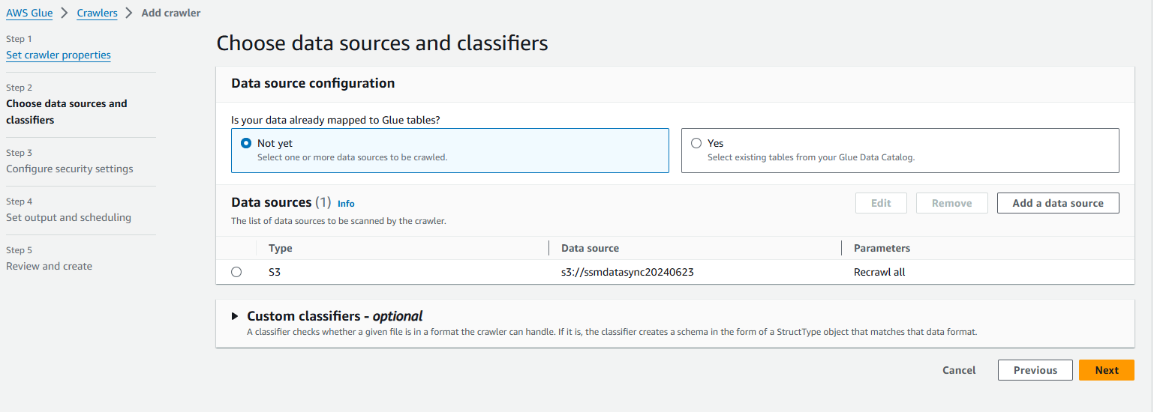This screenshot has height=412, width=1154.
Task: Select the S3 data source row radio
Action: click(236, 272)
